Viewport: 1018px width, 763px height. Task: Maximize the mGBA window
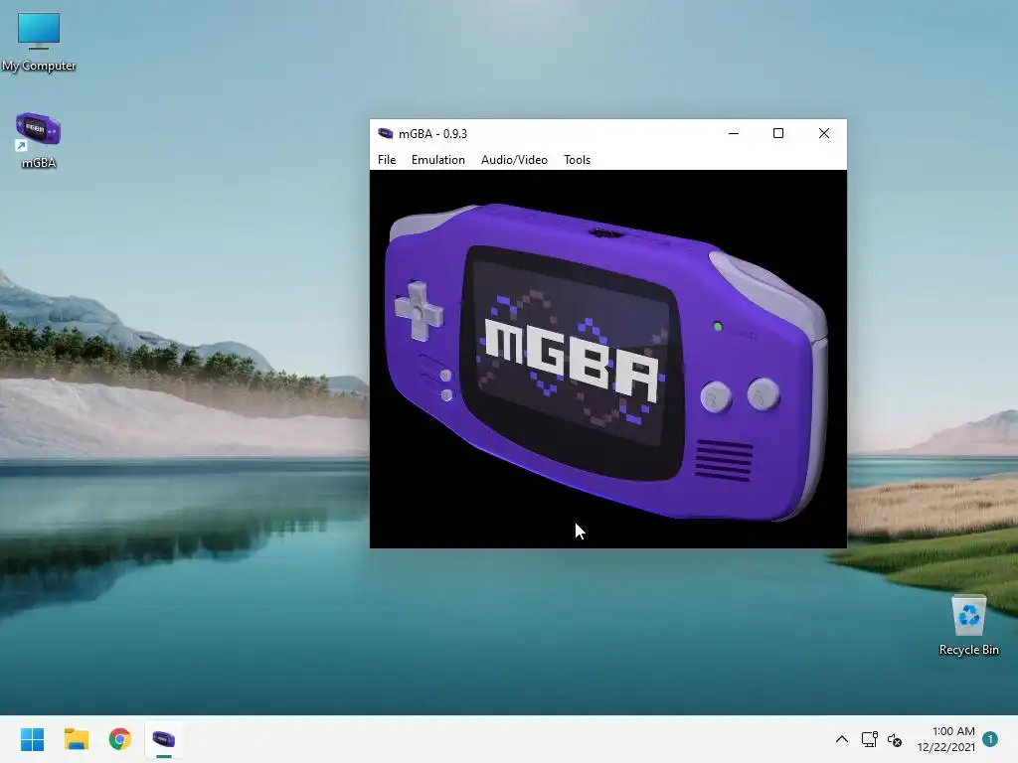pyautogui.click(x=778, y=133)
